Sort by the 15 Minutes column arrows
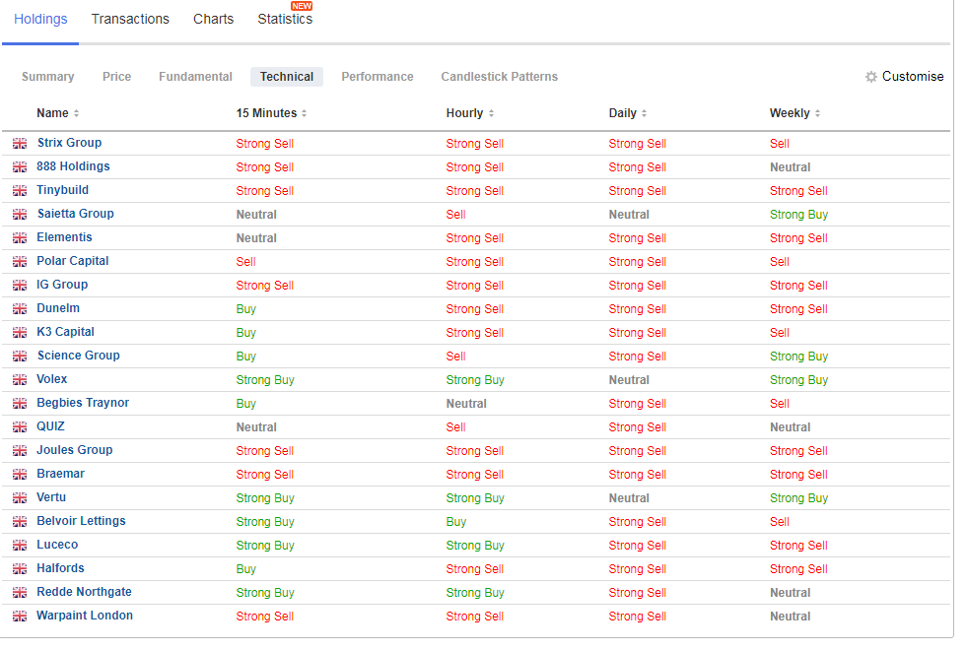 pyautogui.click(x=305, y=113)
